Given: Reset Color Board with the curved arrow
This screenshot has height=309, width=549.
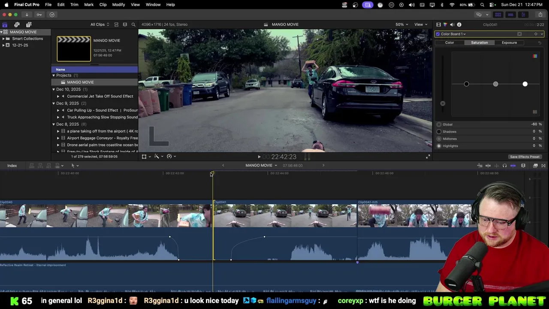Looking at the screenshot, I should pos(540,42).
